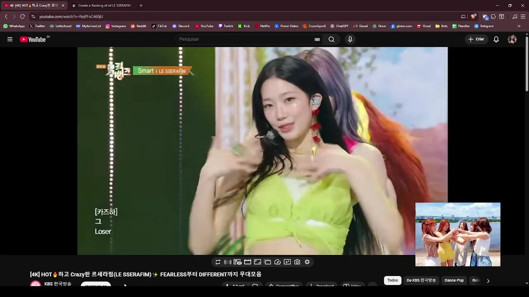Click the address bar URL

(x=71, y=16)
